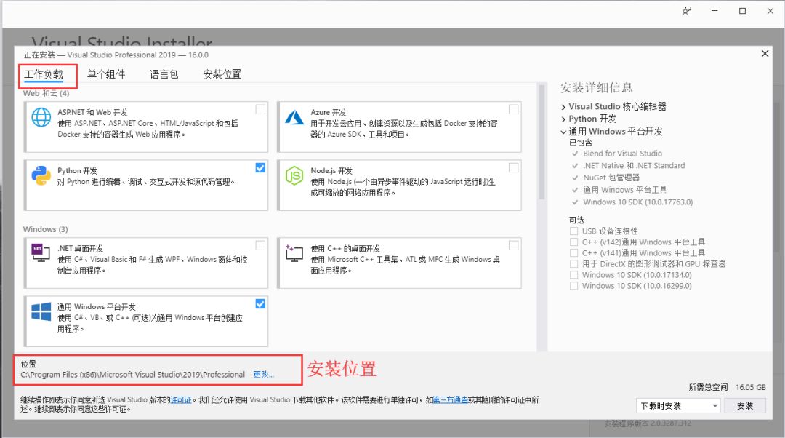Uncheck the 通用 Windows 平台开发 checkbox

tap(260, 303)
